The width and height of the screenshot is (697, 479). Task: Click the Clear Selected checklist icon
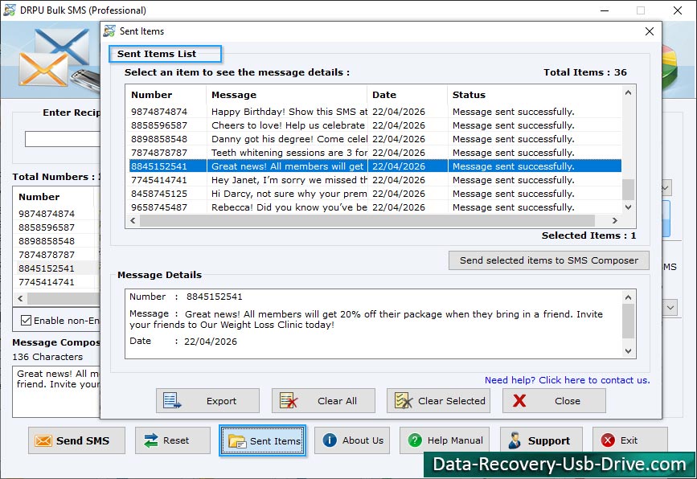pos(404,401)
